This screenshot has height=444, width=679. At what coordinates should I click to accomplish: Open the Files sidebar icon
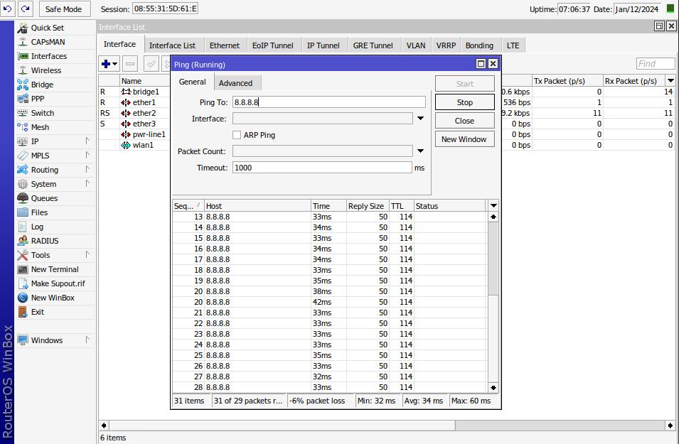pos(23,212)
